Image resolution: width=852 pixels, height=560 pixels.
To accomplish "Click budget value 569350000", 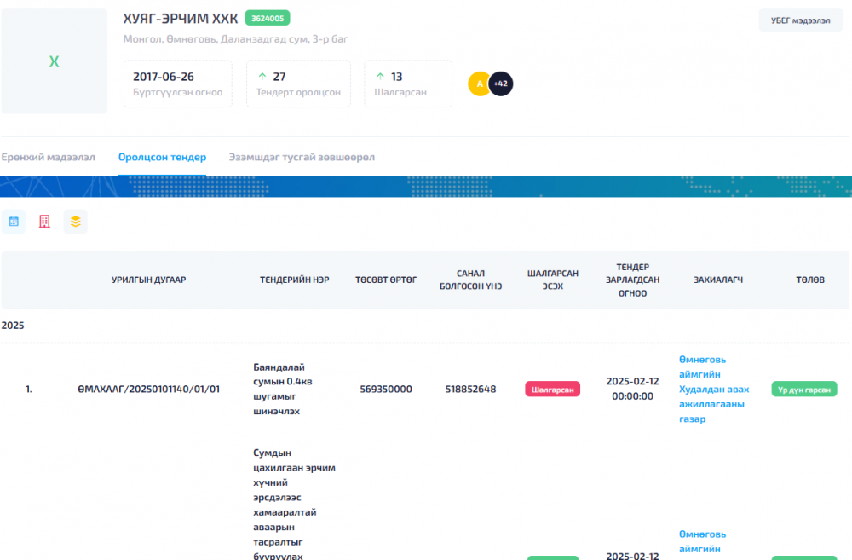I will click(386, 390).
